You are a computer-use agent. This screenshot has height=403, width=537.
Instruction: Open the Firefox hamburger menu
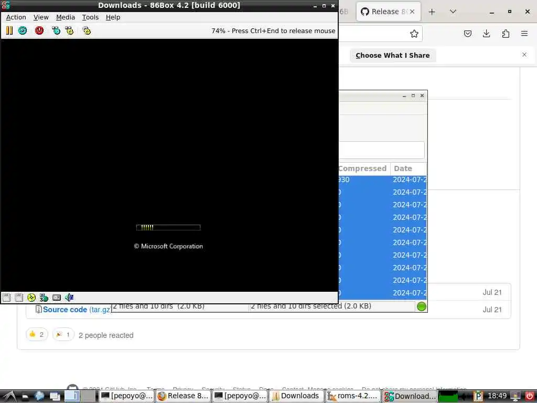(x=524, y=34)
